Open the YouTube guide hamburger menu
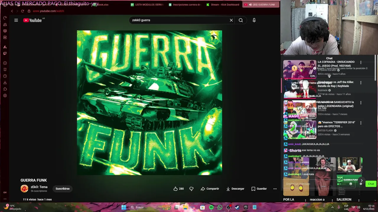This screenshot has height=212, width=378. point(16,20)
